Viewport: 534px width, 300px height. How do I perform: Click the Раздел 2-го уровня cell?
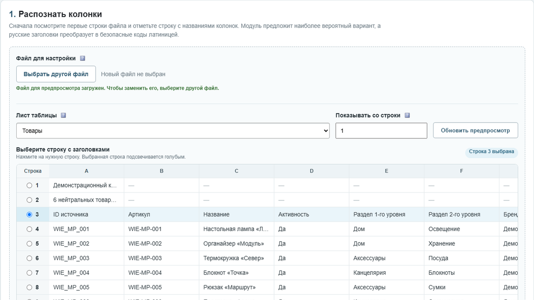[x=461, y=215]
